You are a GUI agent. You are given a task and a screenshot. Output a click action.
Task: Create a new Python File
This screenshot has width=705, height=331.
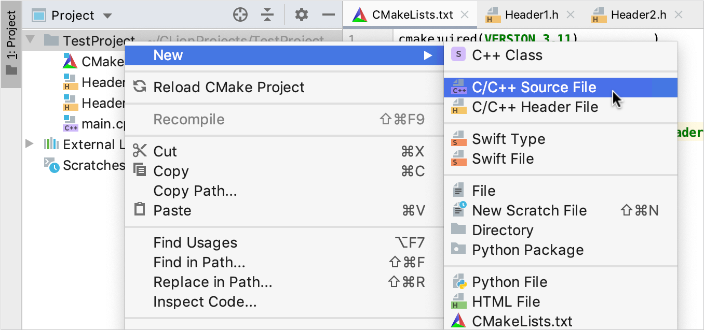coord(509,282)
